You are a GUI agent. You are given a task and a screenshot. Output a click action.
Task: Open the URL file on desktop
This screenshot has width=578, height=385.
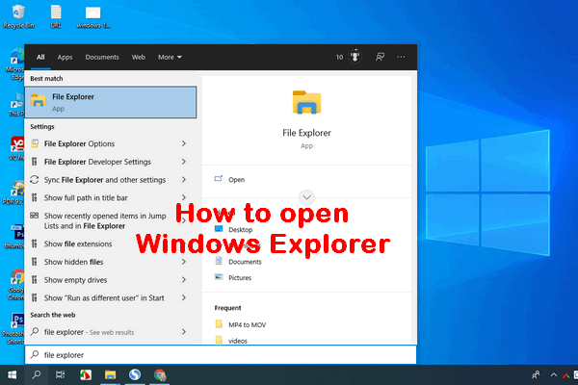pyautogui.click(x=56, y=16)
